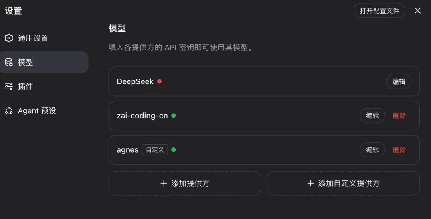The image size is (431, 219).
Task: Click the plus icon in 添加提供方
Action: (x=164, y=183)
